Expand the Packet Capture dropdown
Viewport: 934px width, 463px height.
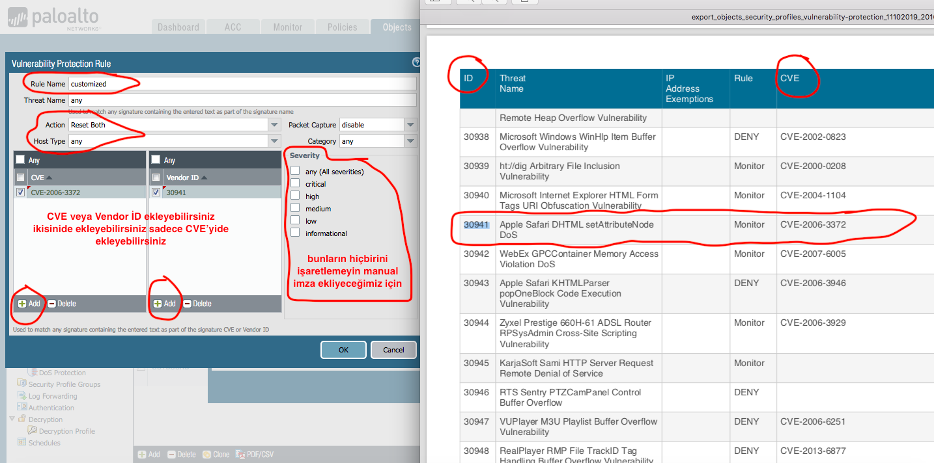coord(410,125)
